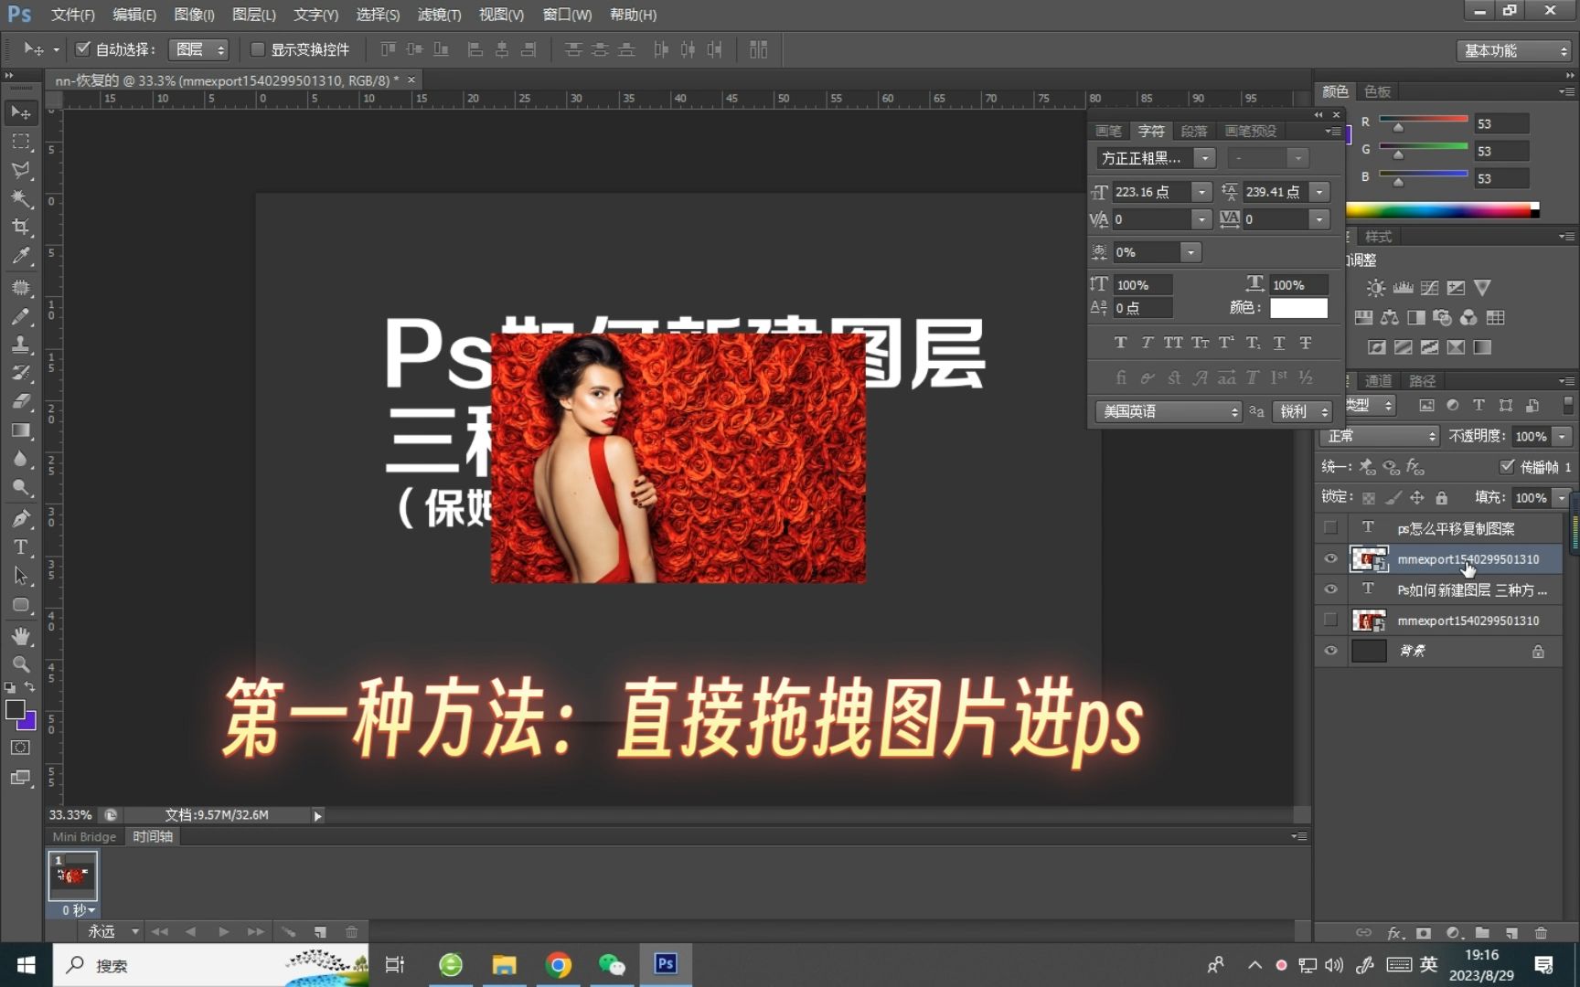Viewport: 1580px width, 987px height.
Task: Toggle the Auto-Select checkbox
Action: 82,49
